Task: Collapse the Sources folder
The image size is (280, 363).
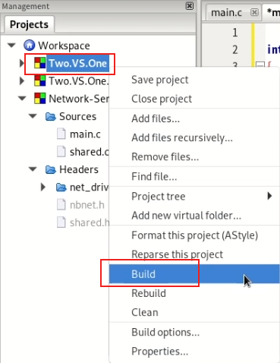Action: [33, 116]
